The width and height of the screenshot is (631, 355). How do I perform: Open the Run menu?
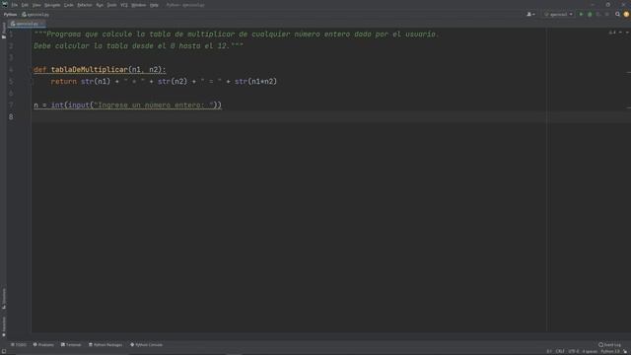[x=100, y=5]
